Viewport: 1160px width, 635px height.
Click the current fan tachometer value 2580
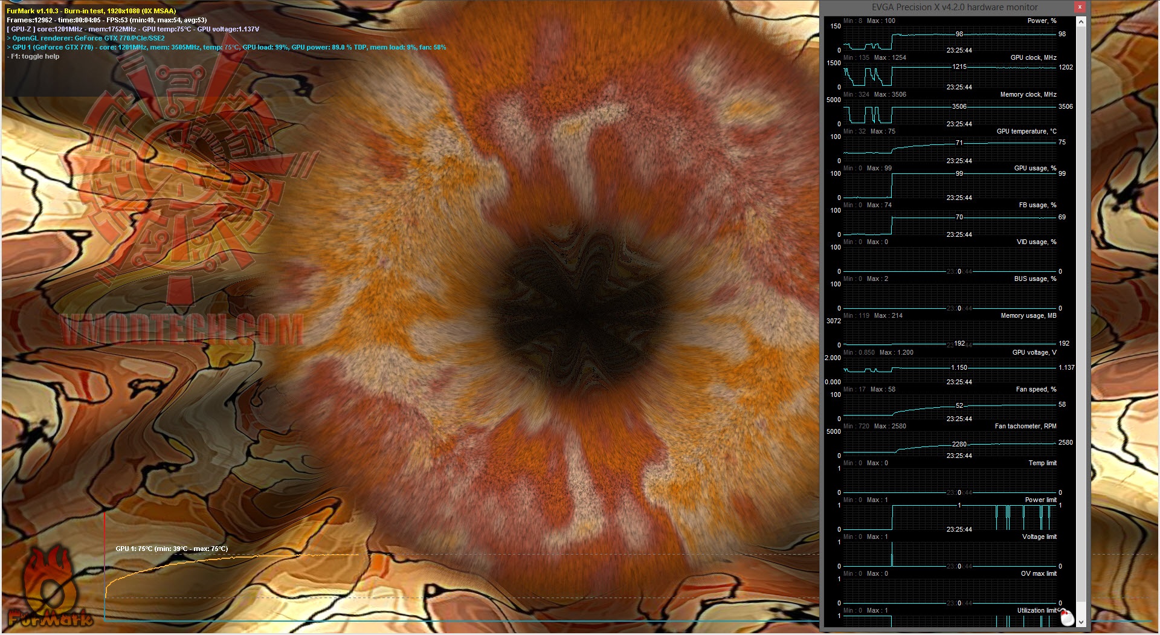click(x=1066, y=442)
